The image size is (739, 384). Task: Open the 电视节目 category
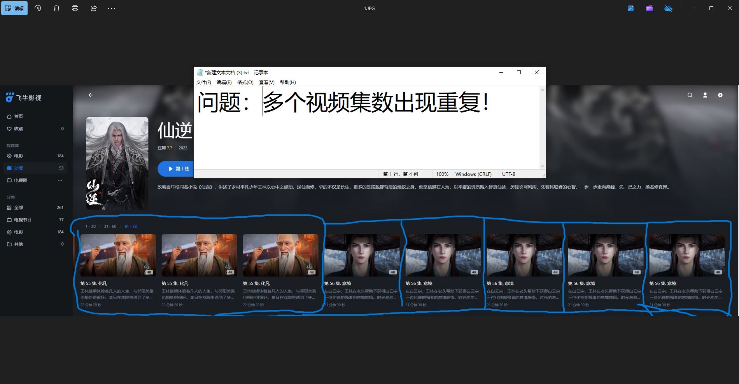tap(35, 220)
